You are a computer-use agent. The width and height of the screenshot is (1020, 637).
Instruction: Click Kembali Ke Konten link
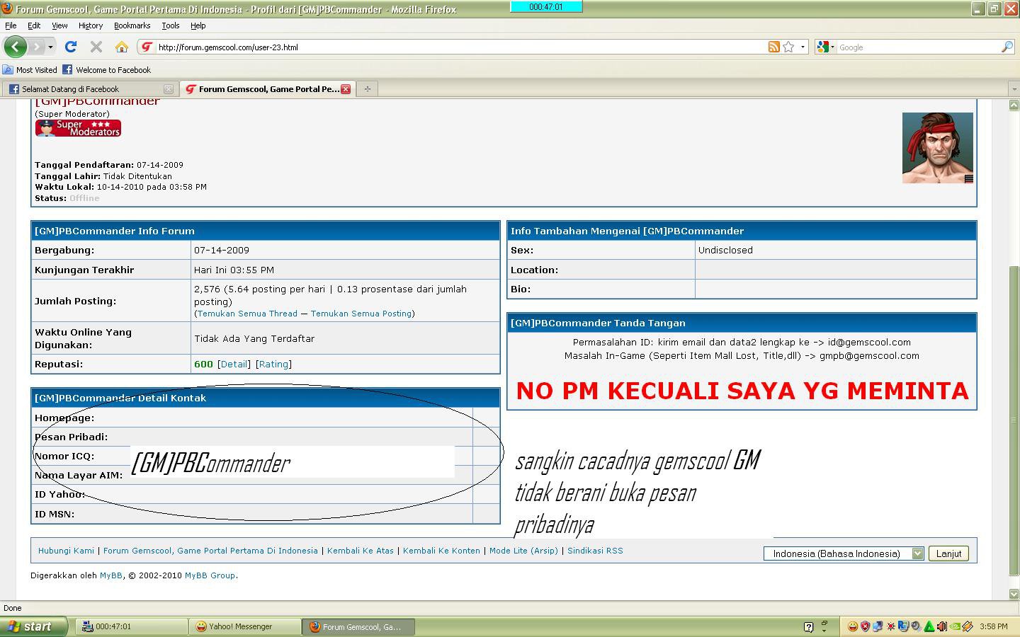[441, 551]
